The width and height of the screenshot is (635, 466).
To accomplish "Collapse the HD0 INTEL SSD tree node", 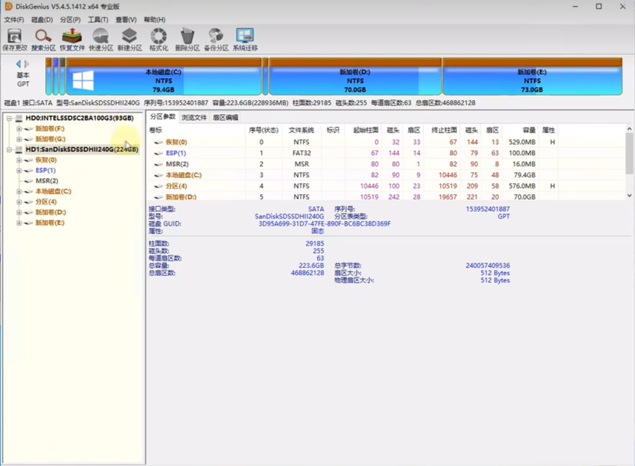I will click(x=9, y=118).
